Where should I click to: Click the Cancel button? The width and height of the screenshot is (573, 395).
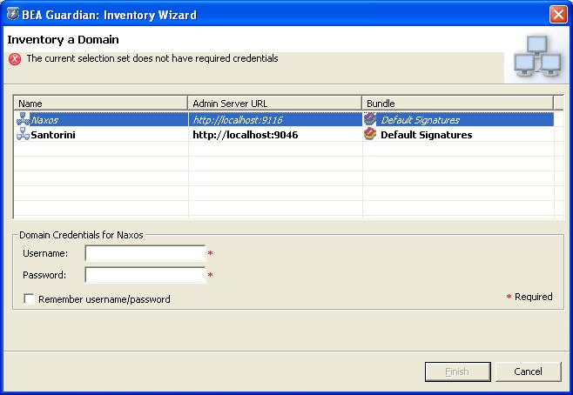tap(528, 372)
